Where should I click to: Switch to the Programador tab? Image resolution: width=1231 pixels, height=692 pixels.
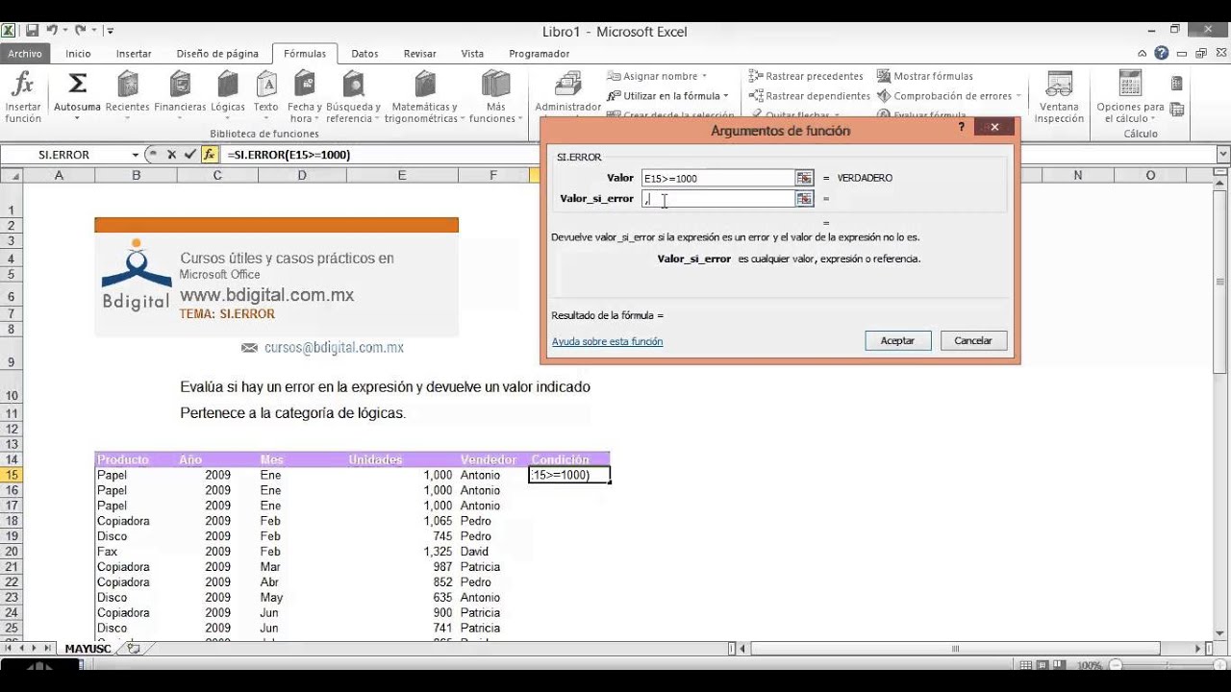click(x=539, y=54)
